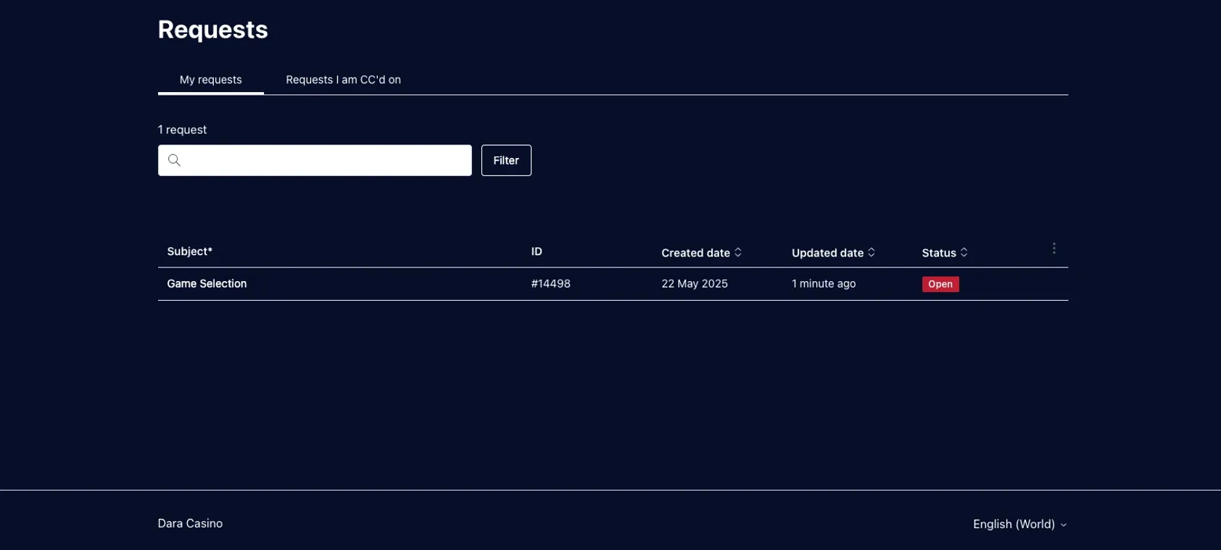
Task: Click the request search input field
Action: point(315,160)
